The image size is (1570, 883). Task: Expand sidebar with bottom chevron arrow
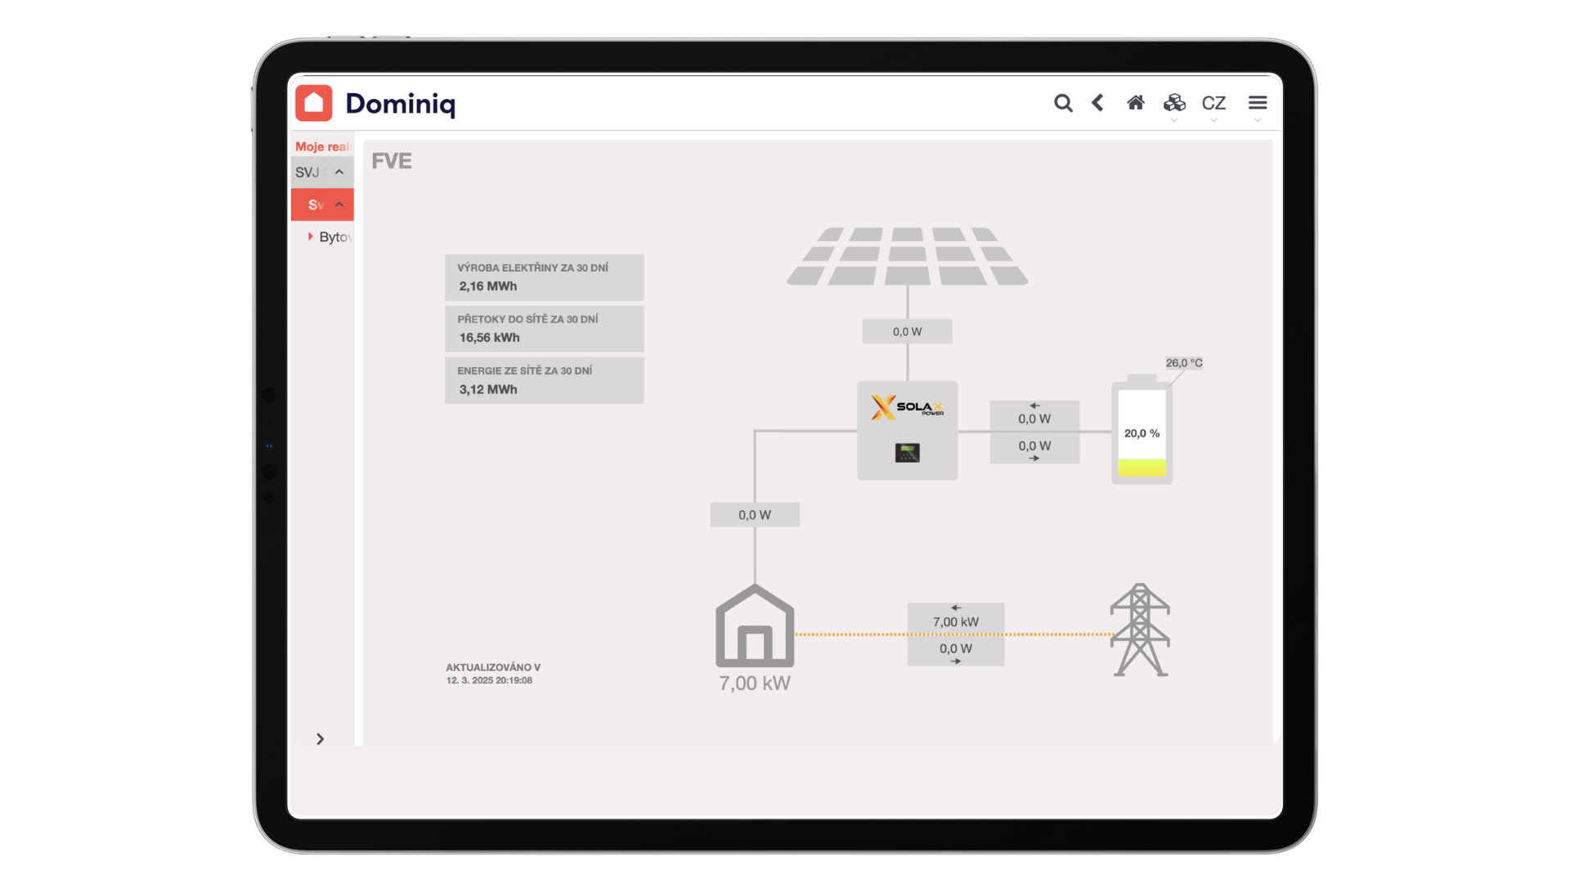[x=320, y=739]
